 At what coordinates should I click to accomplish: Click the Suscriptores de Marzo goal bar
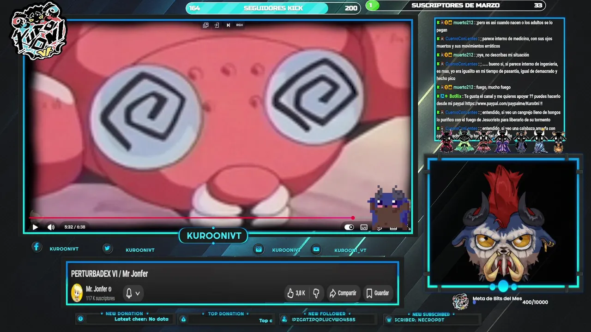point(455,6)
